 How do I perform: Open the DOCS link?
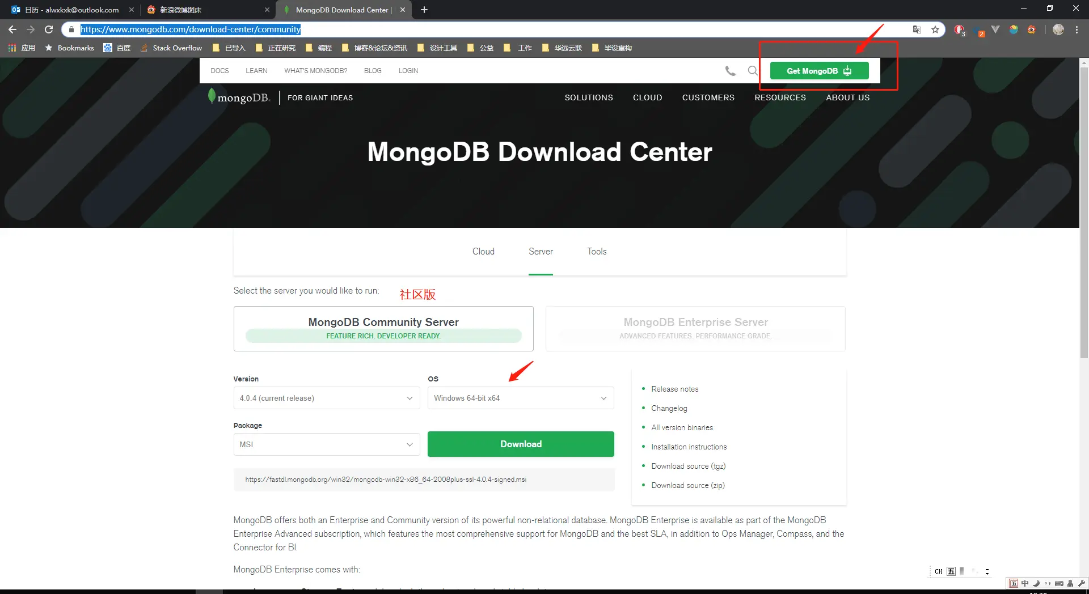click(x=220, y=71)
